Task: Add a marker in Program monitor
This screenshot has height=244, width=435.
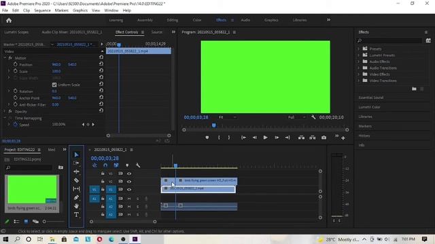Action: pyautogui.click(x=207, y=138)
